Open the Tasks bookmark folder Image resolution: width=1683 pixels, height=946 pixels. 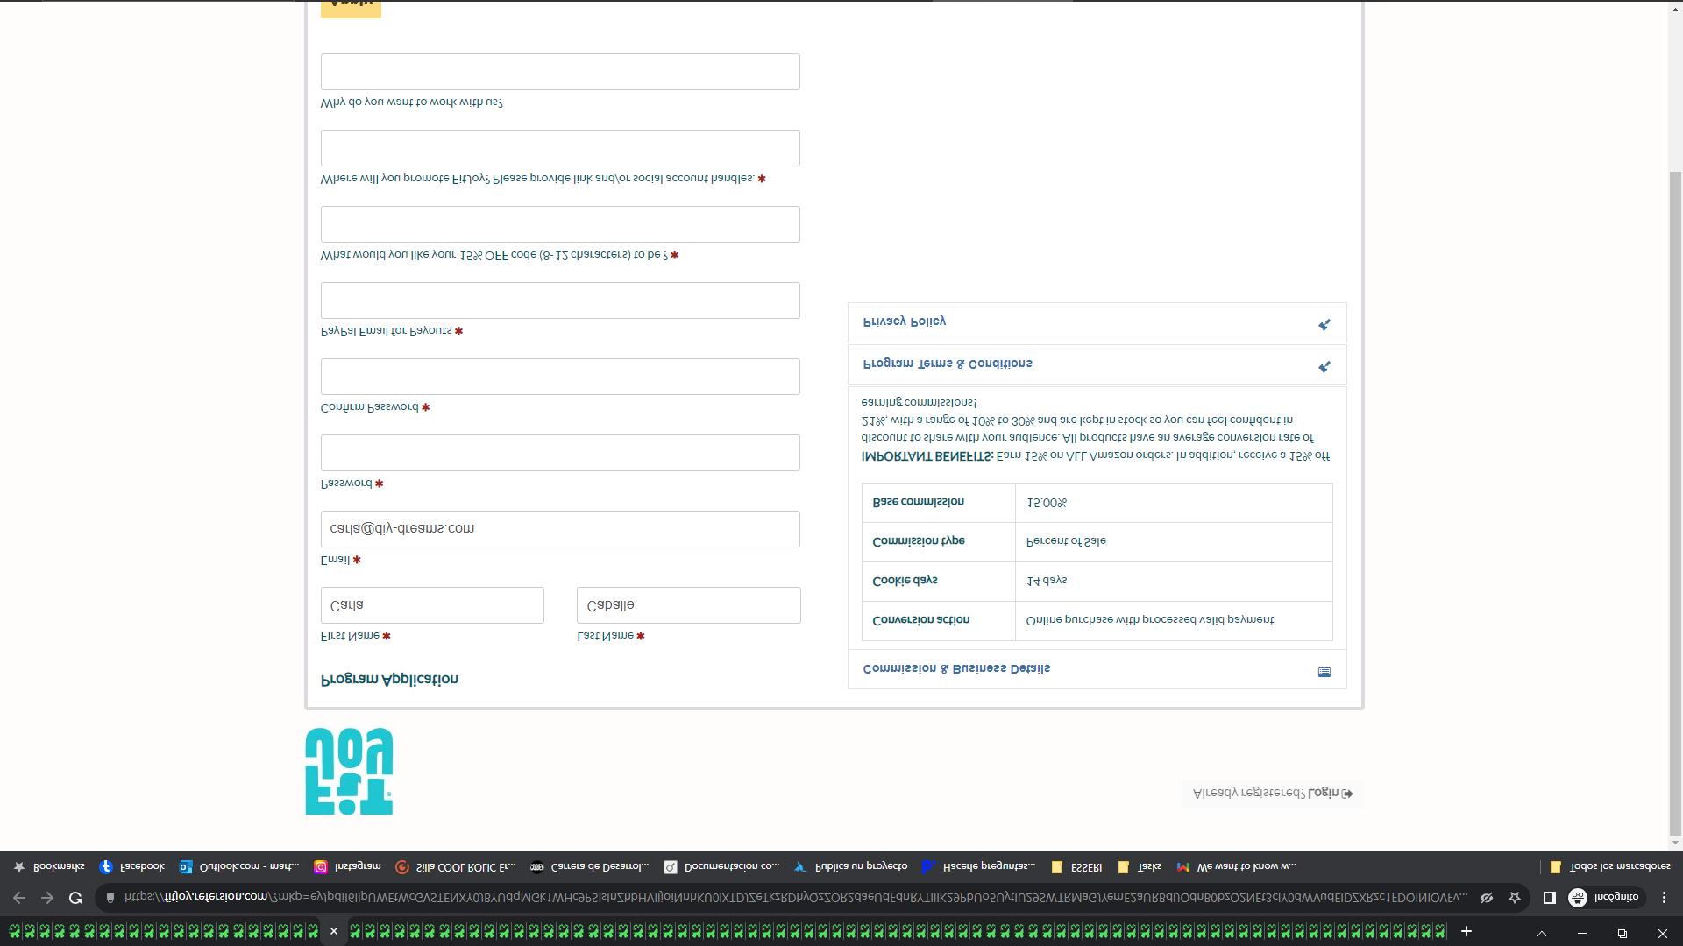tap(1140, 867)
